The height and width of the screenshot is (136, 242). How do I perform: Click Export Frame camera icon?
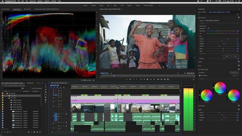[x=165, y=79]
